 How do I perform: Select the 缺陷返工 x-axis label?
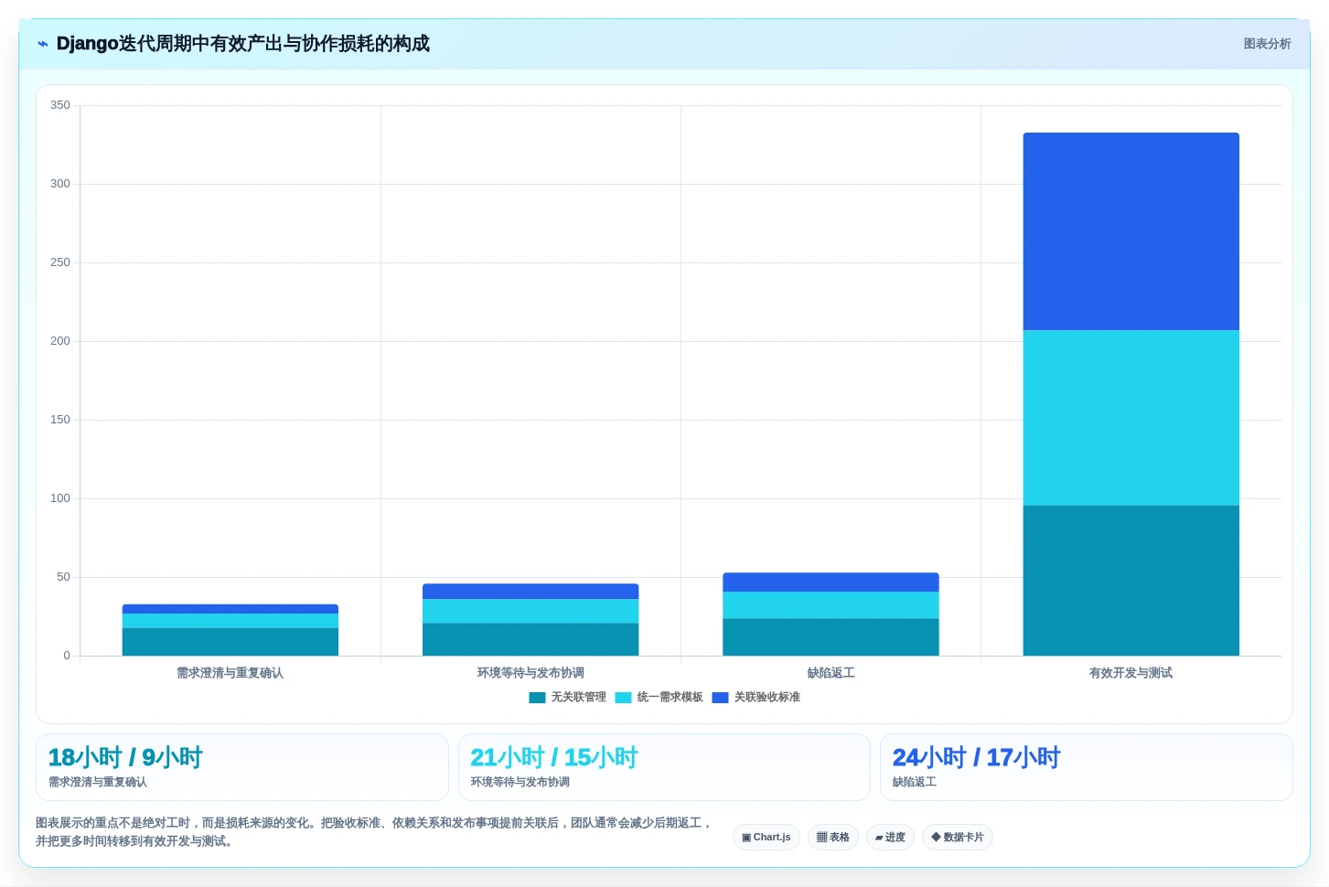(831, 673)
